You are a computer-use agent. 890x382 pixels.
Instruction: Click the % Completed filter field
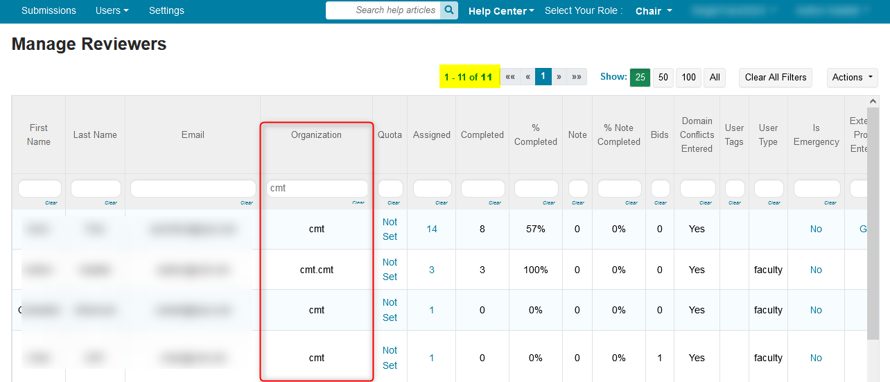tap(536, 189)
